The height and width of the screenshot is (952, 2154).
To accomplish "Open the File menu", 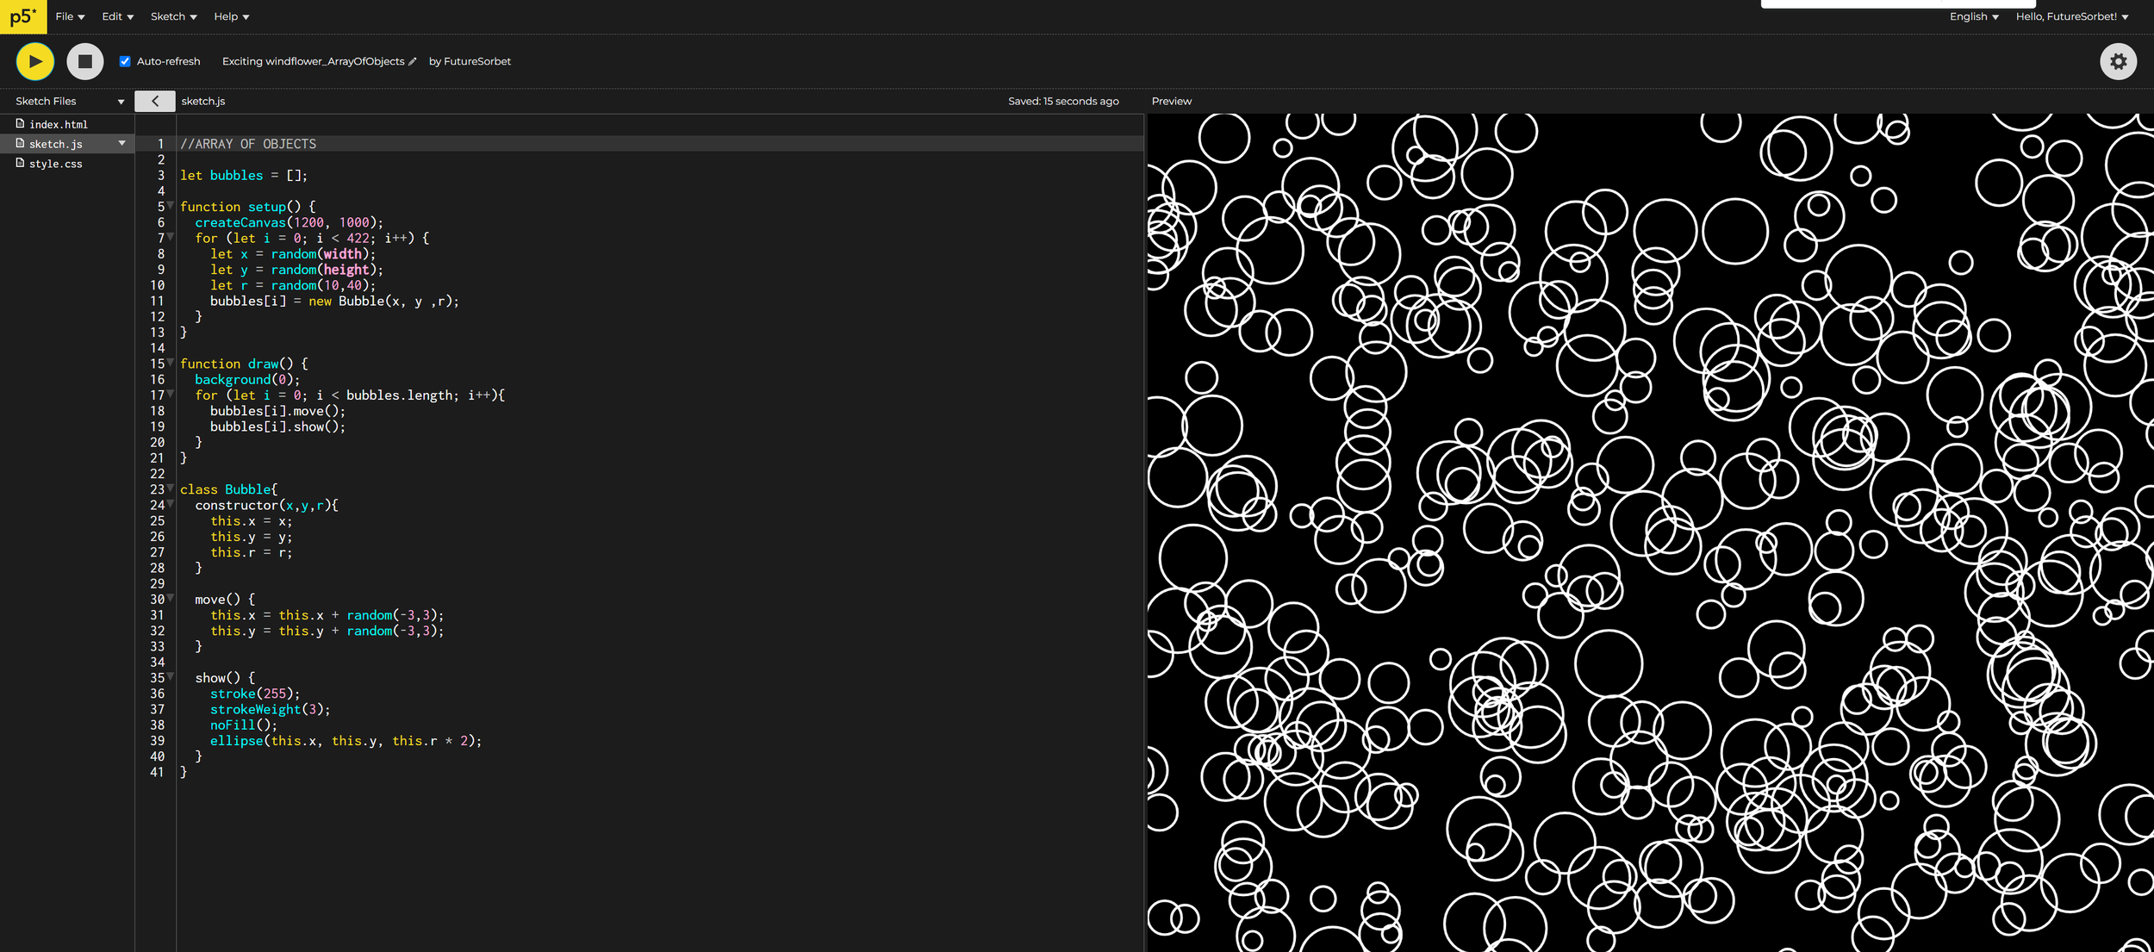I will tap(70, 16).
